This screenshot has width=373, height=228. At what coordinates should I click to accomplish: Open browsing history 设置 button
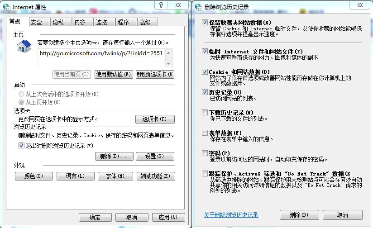pos(155,156)
